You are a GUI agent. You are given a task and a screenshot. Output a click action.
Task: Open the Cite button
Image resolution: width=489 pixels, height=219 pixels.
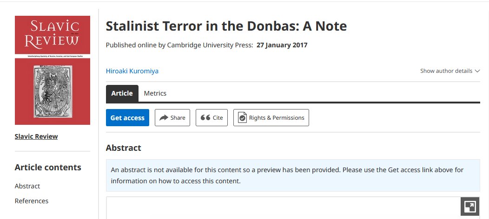pos(212,117)
